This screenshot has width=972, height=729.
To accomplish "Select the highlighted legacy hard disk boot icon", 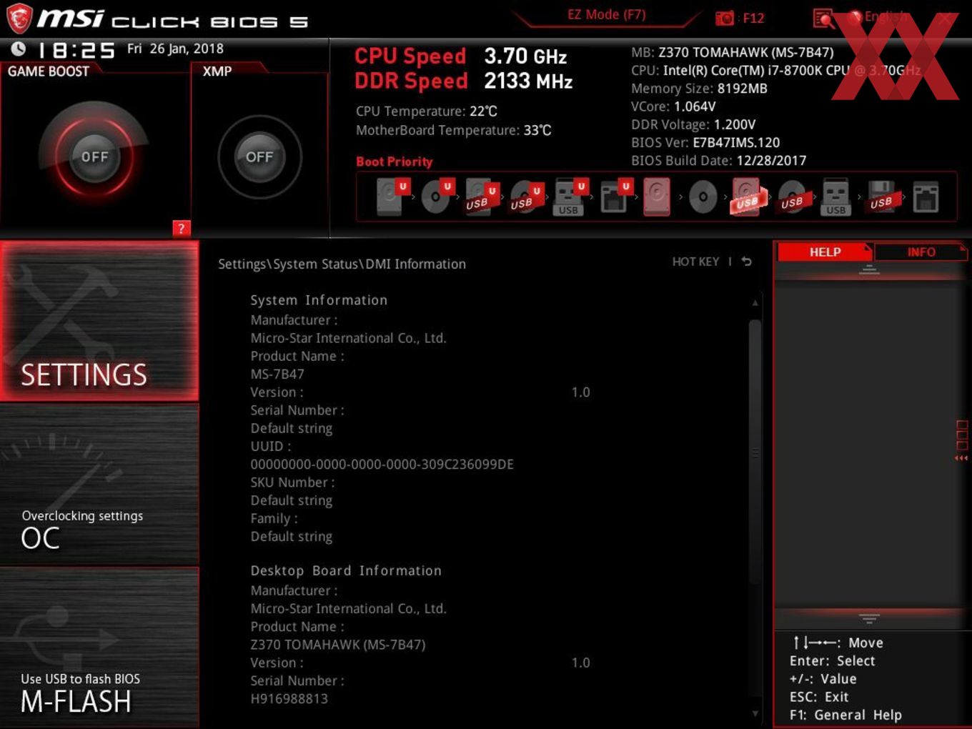I will tap(658, 197).
